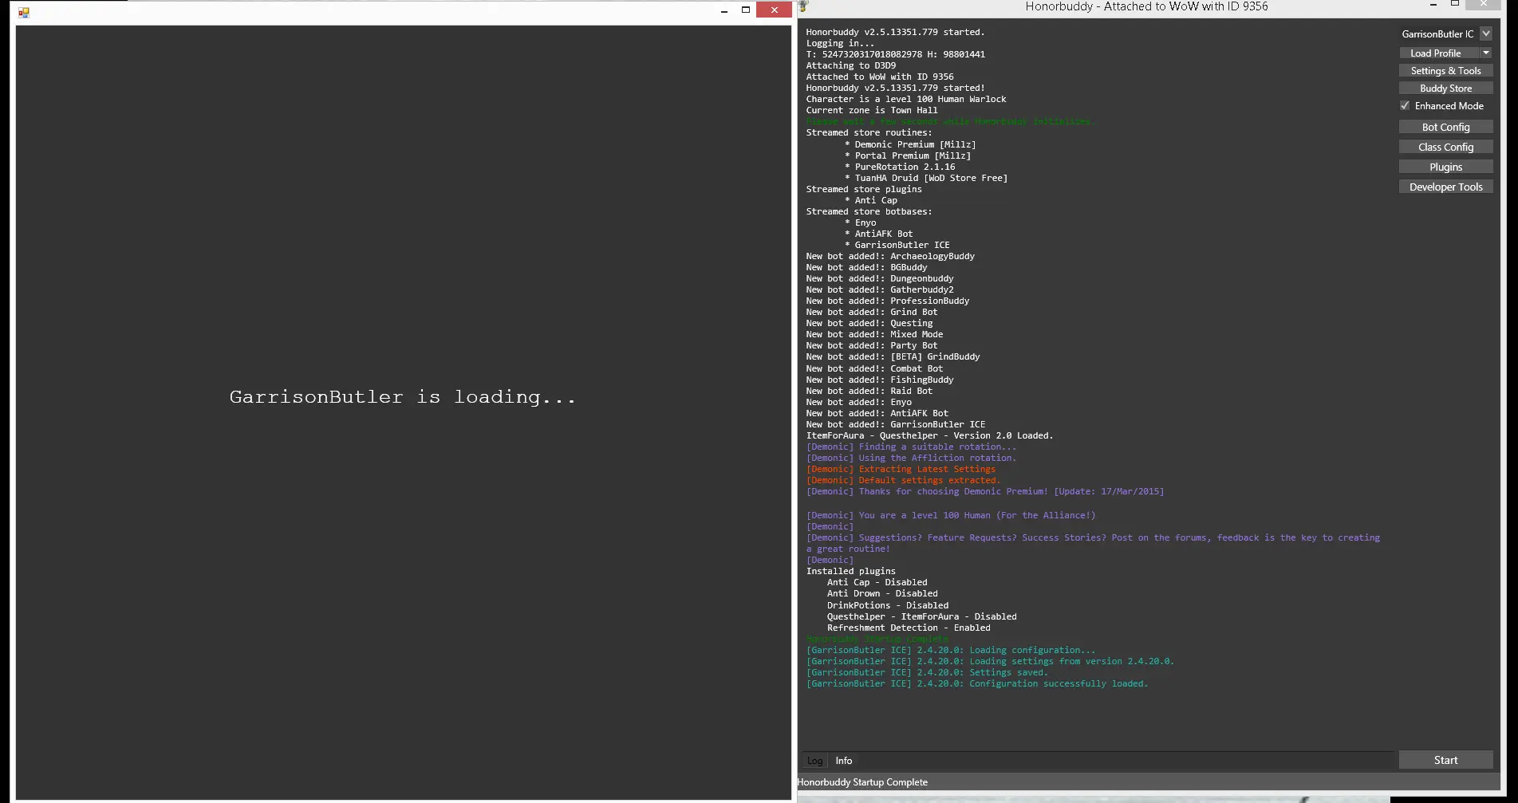This screenshot has width=1518, height=803.
Task: Open Developer Tools
Action: [x=1445, y=187]
